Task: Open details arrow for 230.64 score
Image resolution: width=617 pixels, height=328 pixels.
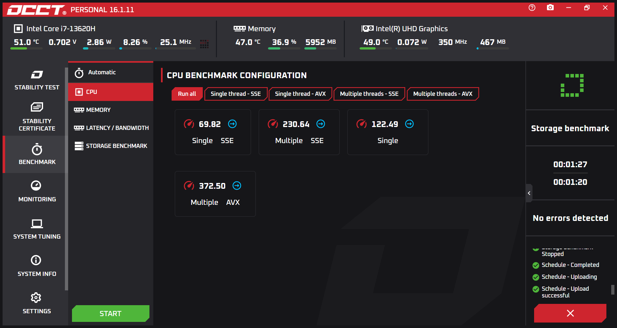Action: click(321, 124)
